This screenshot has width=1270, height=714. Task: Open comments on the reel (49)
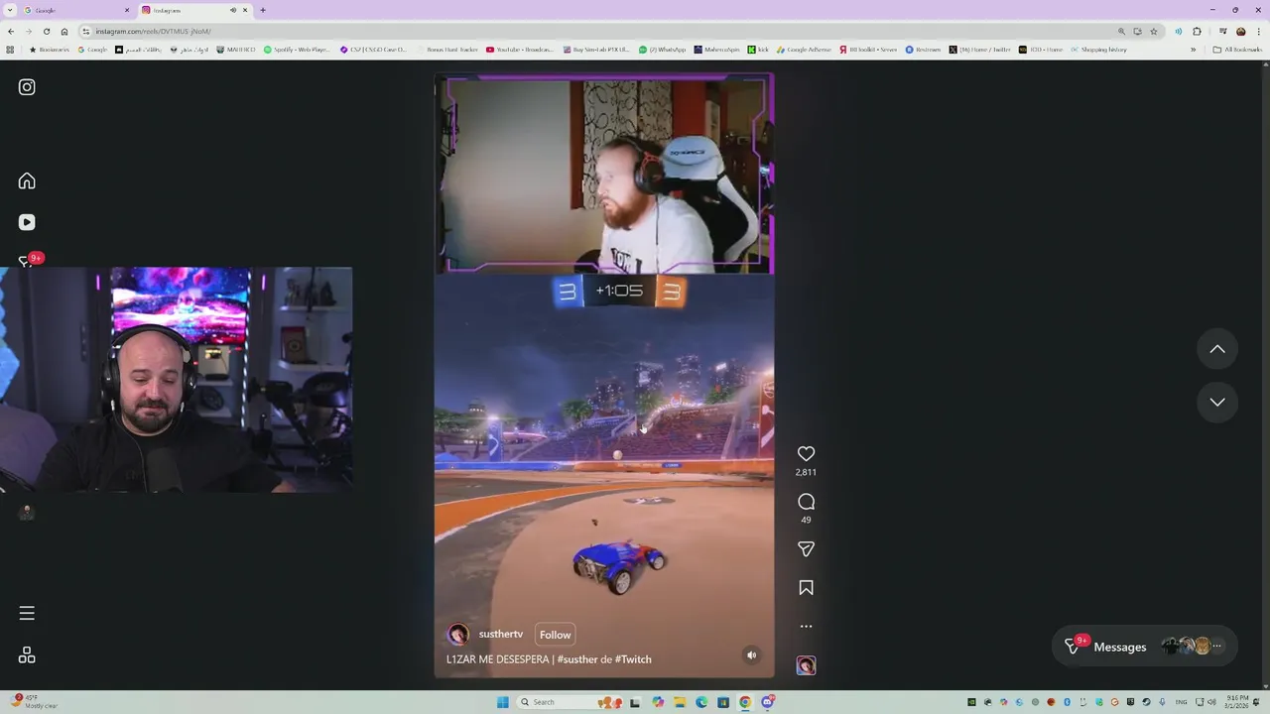coord(806,502)
